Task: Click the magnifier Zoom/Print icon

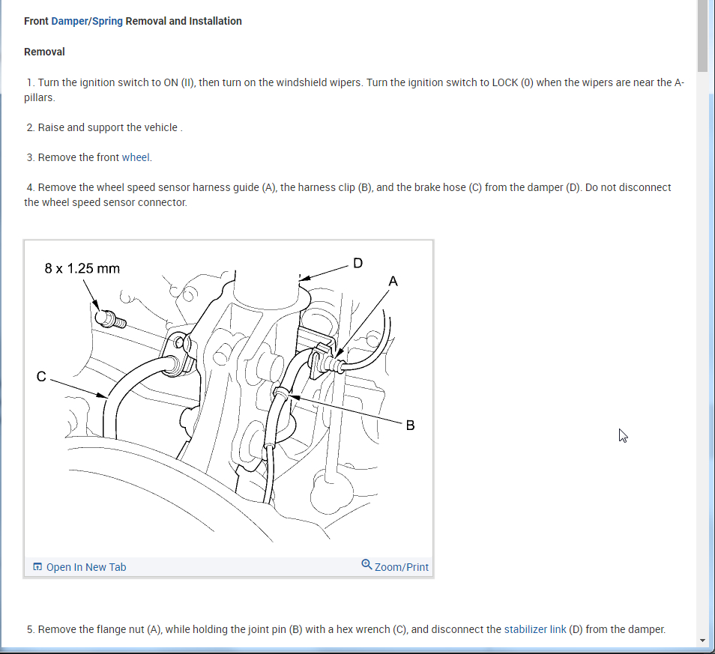Action: click(366, 565)
